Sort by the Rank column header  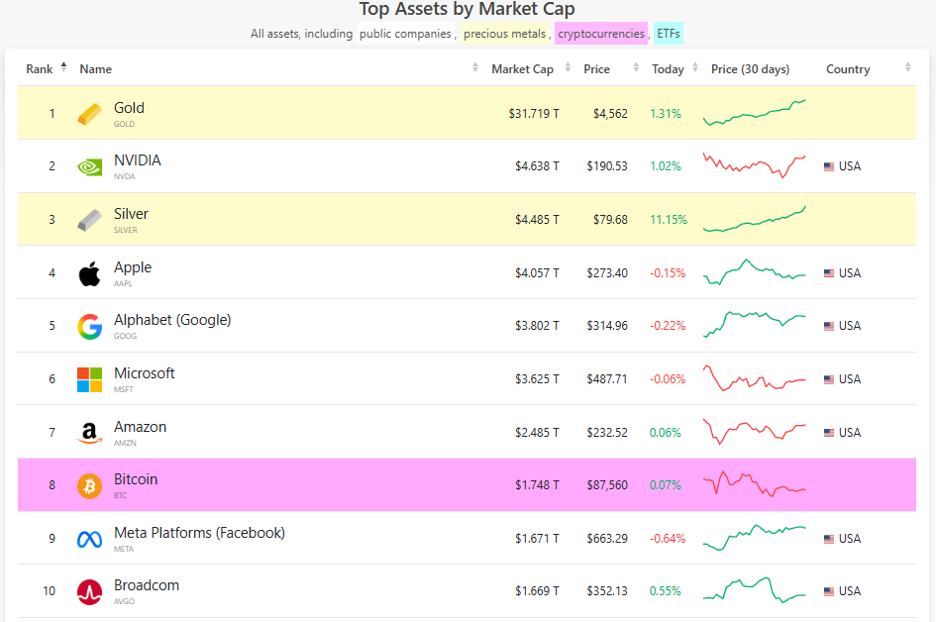point(40,69)
